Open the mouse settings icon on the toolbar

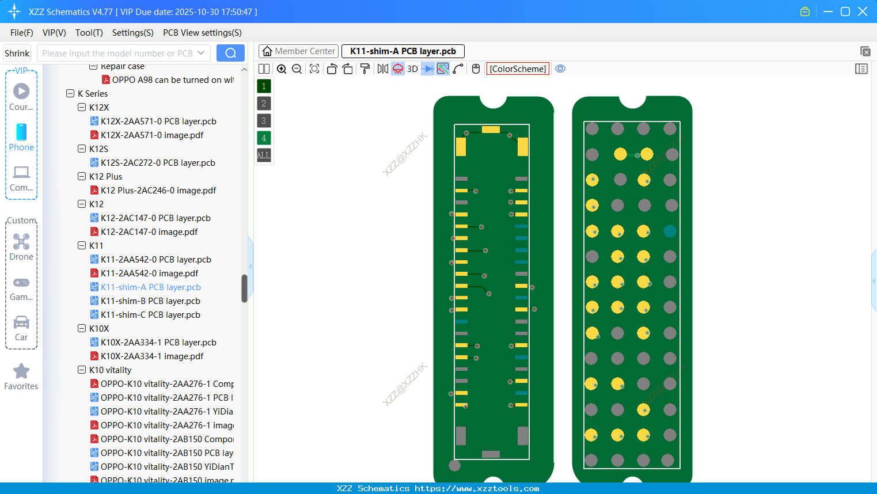coord(475,69)
